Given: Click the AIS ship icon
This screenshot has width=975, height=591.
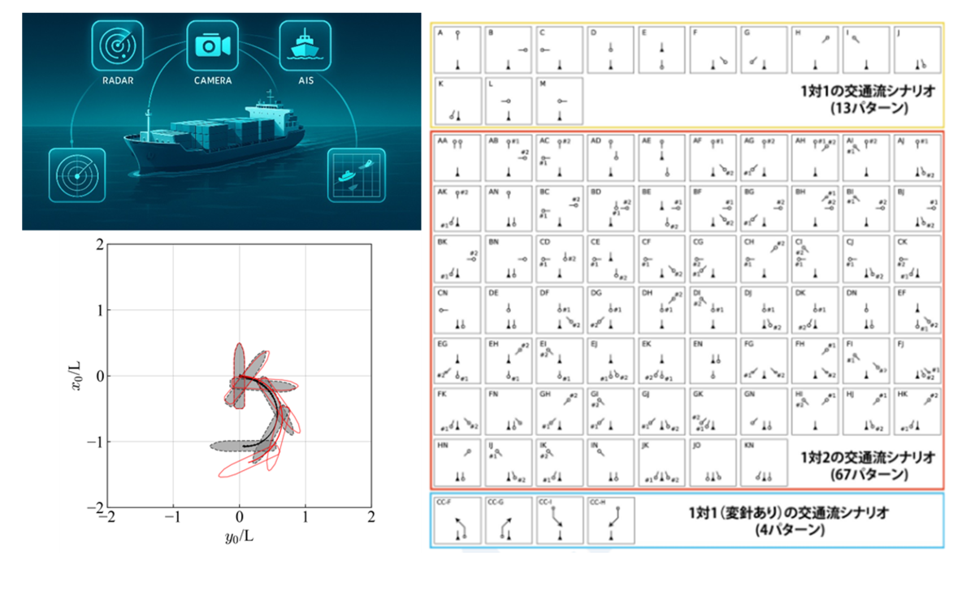Looking at the screenshot, I should click(305, 46).
